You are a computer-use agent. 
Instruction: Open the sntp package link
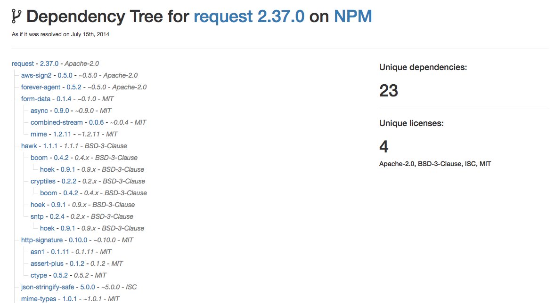(37, 216)
